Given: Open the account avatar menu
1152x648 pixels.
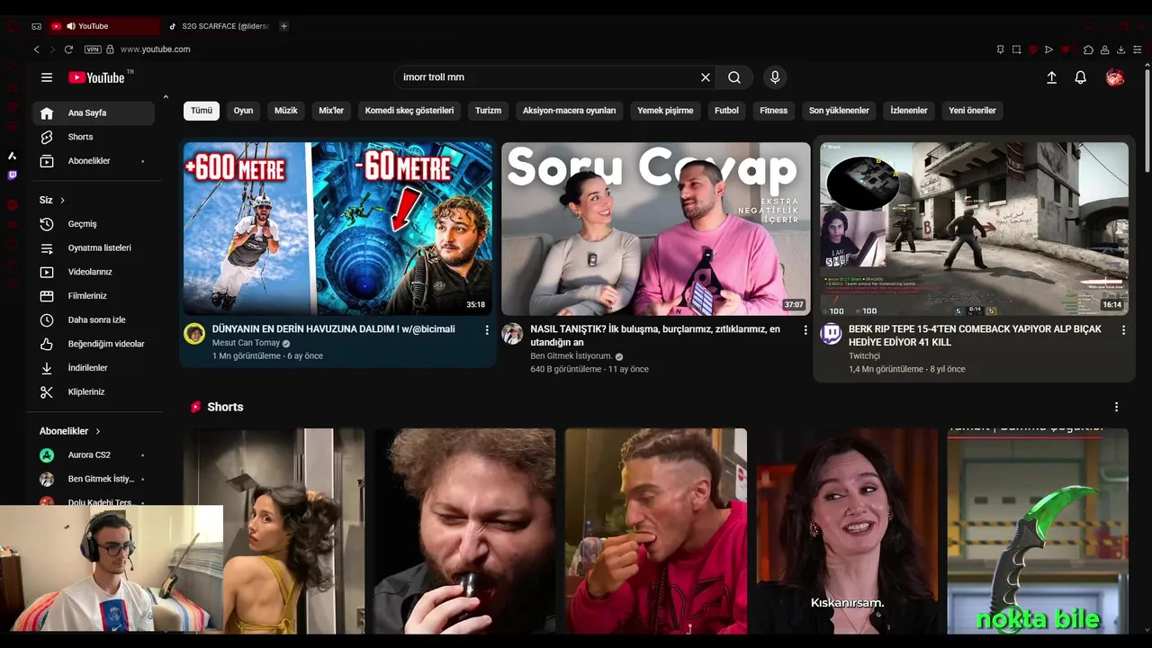Looking at the screenshot, I should point(1115,77).
